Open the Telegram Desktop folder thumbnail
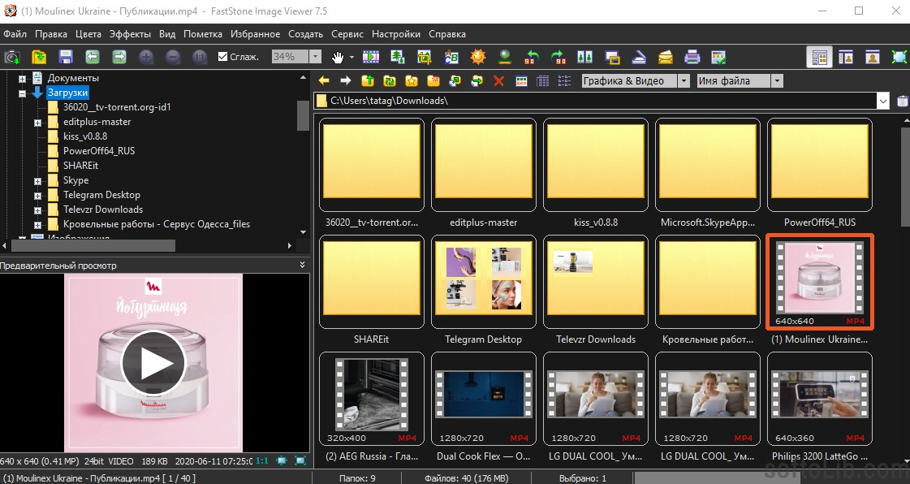Screen dimensions: 910x484 click(484, 282)
